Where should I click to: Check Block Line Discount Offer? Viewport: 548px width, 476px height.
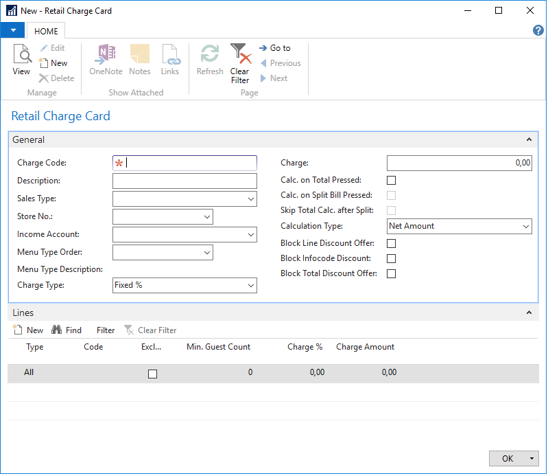click(x=392, y=244)
